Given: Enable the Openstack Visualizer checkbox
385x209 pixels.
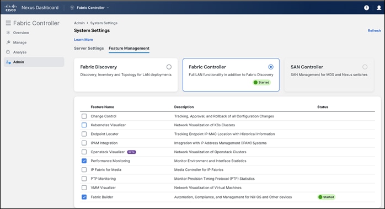Looking at the screenshot, I should (x=84, y=152).
